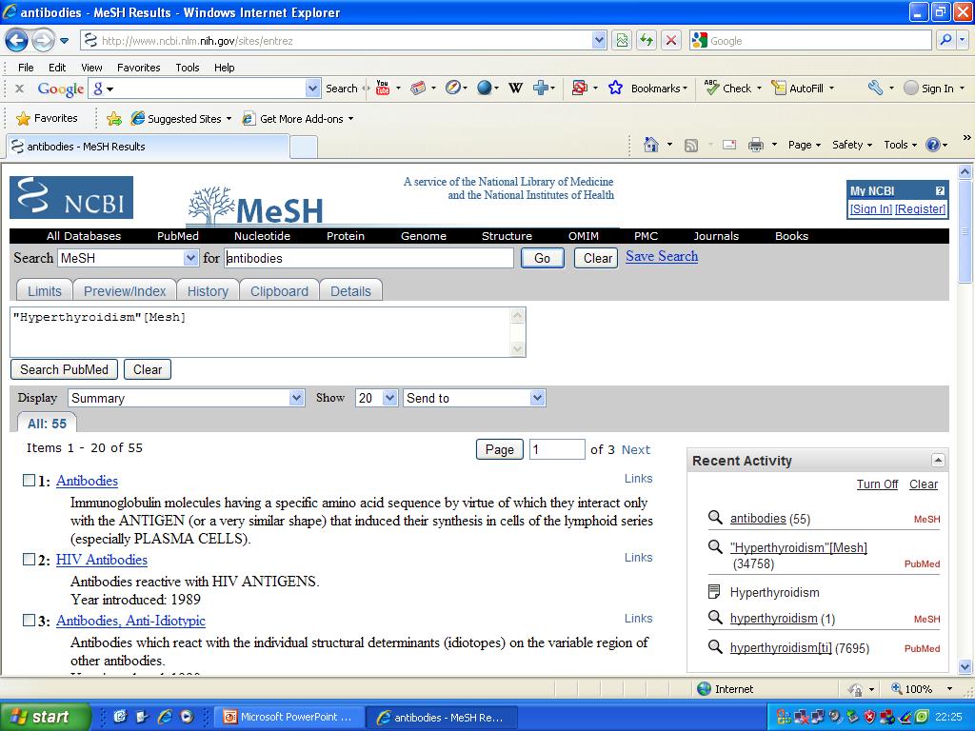The width and height of the screenshot is (975, 731).
Task: Open the YouTube icon in Google toolbar
Action: pyautogui.click(x=383, y=89)
